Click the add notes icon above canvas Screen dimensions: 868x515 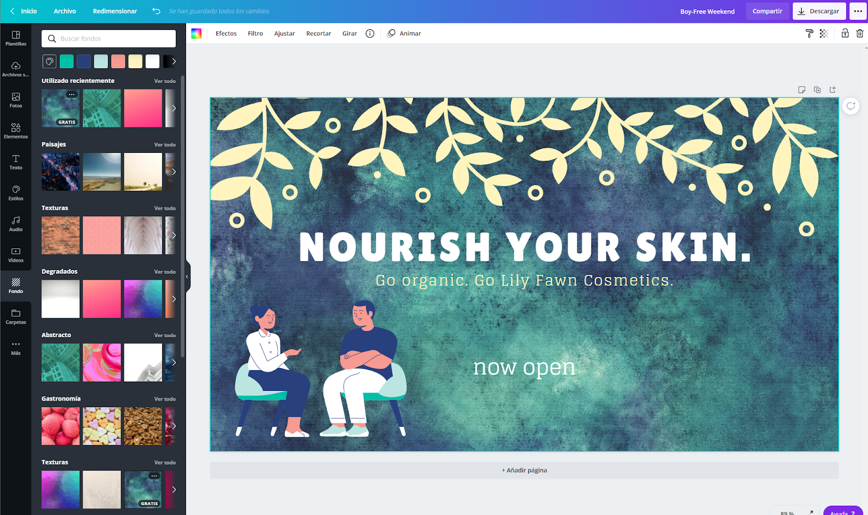coord(802,89)
